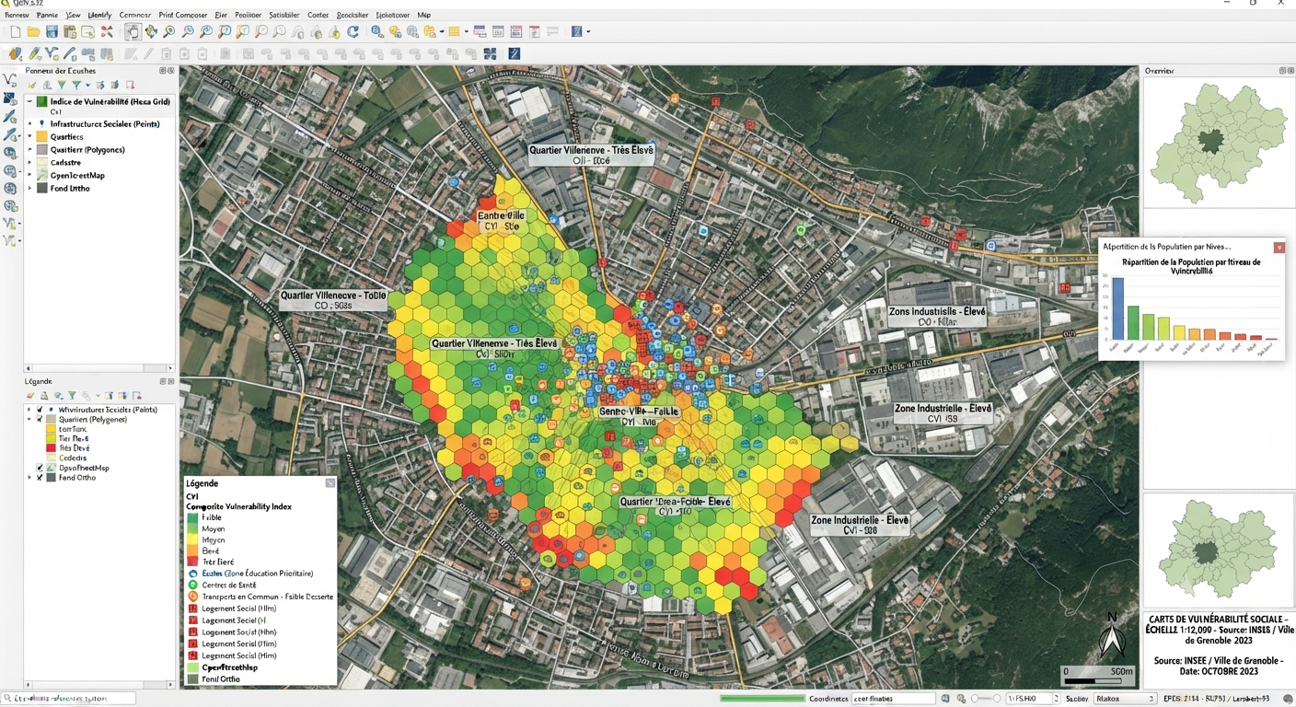Click the four-squares icon in second toolbar row

coord(490,53)
